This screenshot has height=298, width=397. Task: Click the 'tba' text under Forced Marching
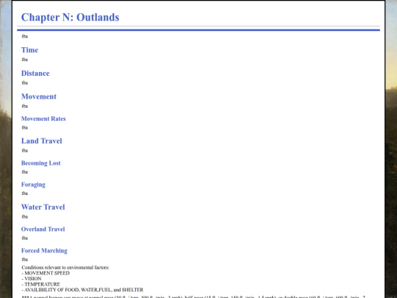point(25,260)
